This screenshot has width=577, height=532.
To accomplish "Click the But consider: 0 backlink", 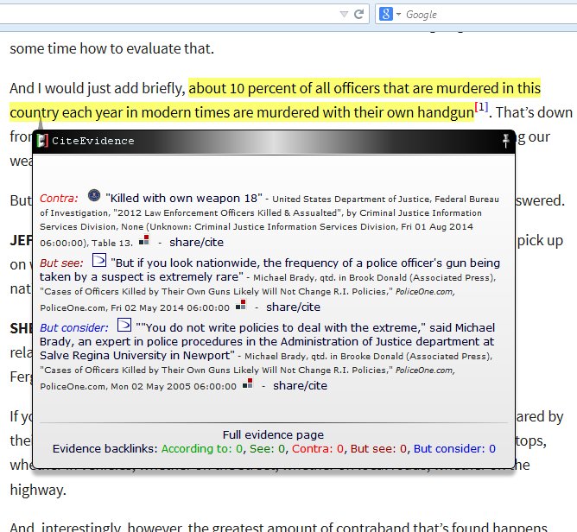I will (454, 449).
